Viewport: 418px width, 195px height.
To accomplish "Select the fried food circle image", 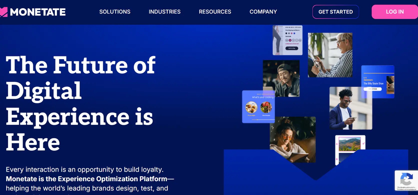I will (x=251, y=107).
